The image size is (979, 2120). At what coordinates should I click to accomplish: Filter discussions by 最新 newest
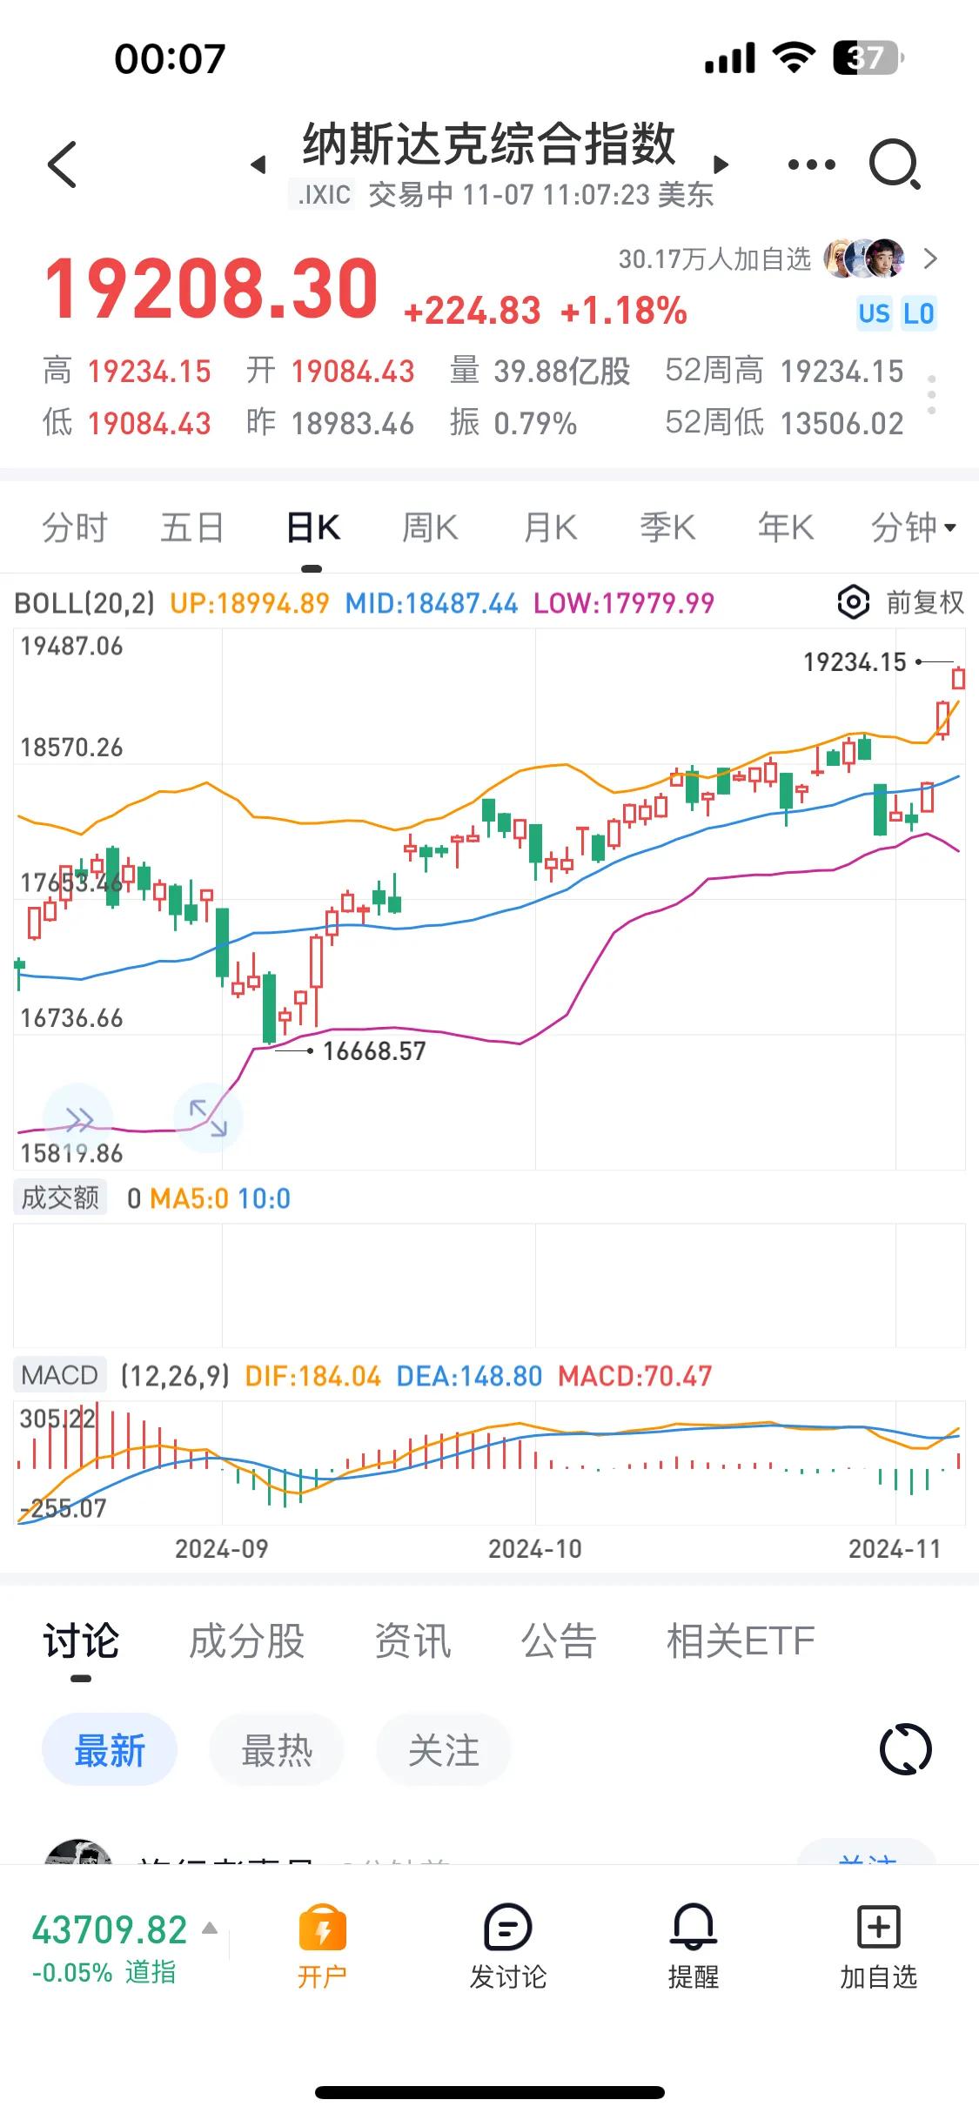tap(110, 1750)
